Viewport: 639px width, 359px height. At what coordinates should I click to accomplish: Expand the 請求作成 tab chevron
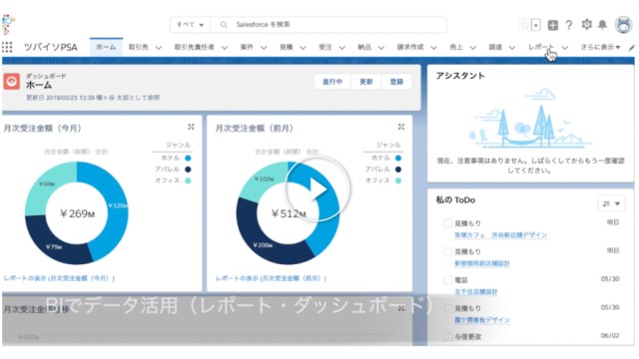433,48
